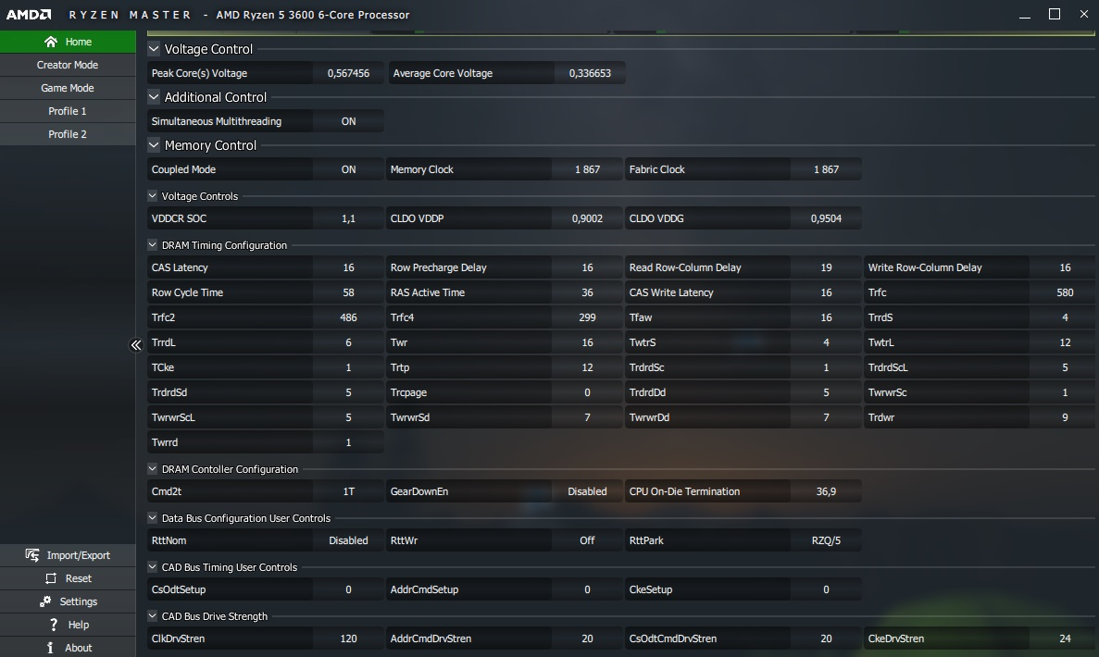This screenshot has height=657, width=1099.
Task: Select Profile 2
Action: pos(68,134)
